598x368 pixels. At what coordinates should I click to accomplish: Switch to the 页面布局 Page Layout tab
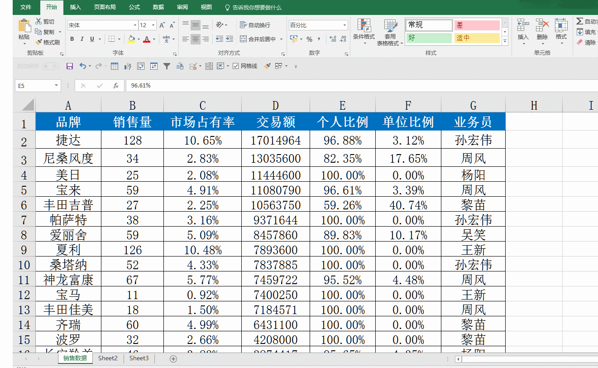(105, 7)
